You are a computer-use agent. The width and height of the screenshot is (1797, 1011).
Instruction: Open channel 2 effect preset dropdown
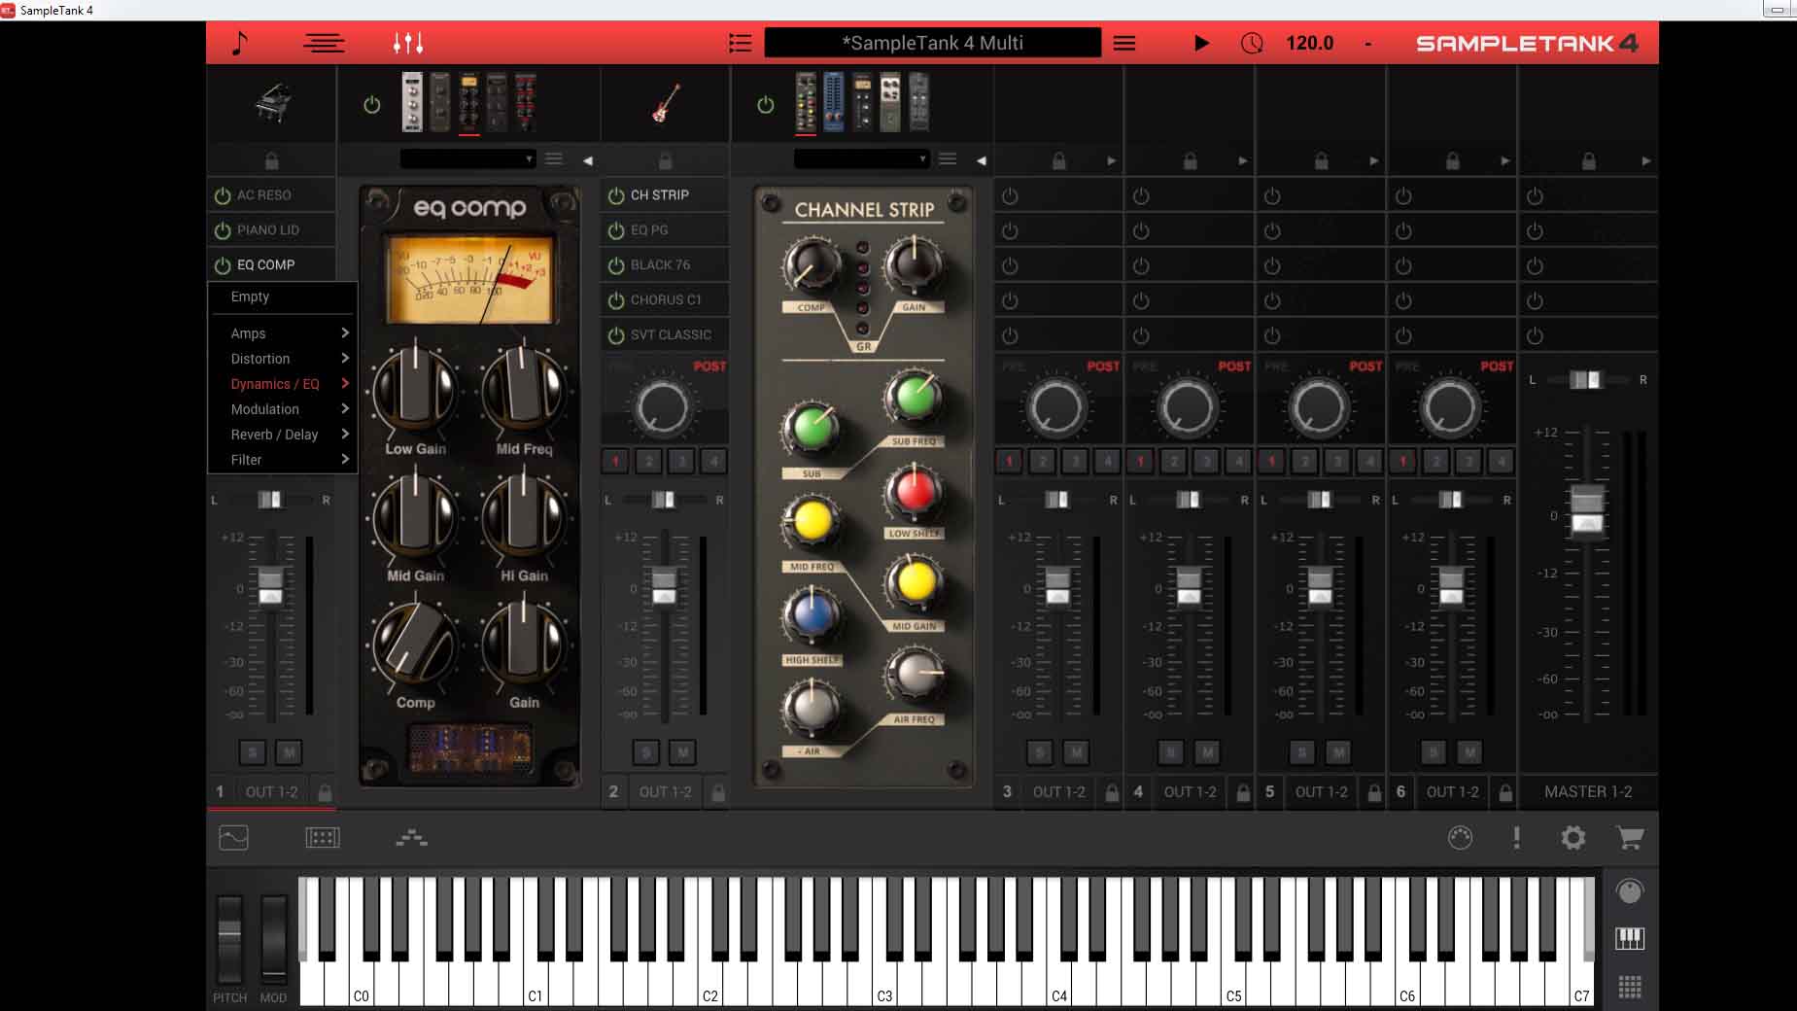click(860, 159)
